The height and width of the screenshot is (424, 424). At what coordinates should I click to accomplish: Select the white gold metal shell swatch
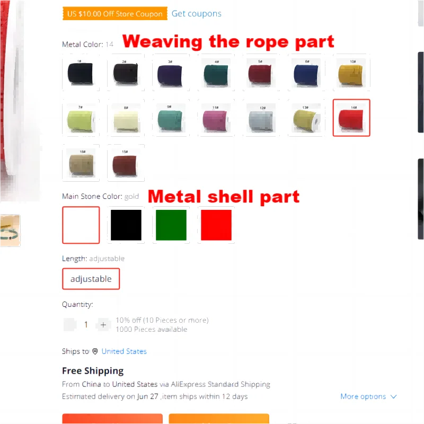[x=81, y=225]
